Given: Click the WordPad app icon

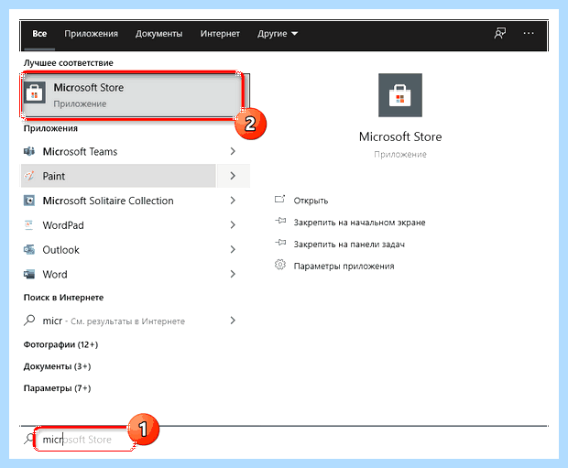Looking at the screenshot, I should pyautogui.click(x=29, y=225).
